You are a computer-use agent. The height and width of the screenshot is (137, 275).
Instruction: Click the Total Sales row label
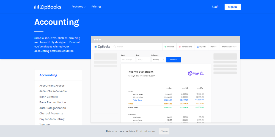(x=138, y=100)
